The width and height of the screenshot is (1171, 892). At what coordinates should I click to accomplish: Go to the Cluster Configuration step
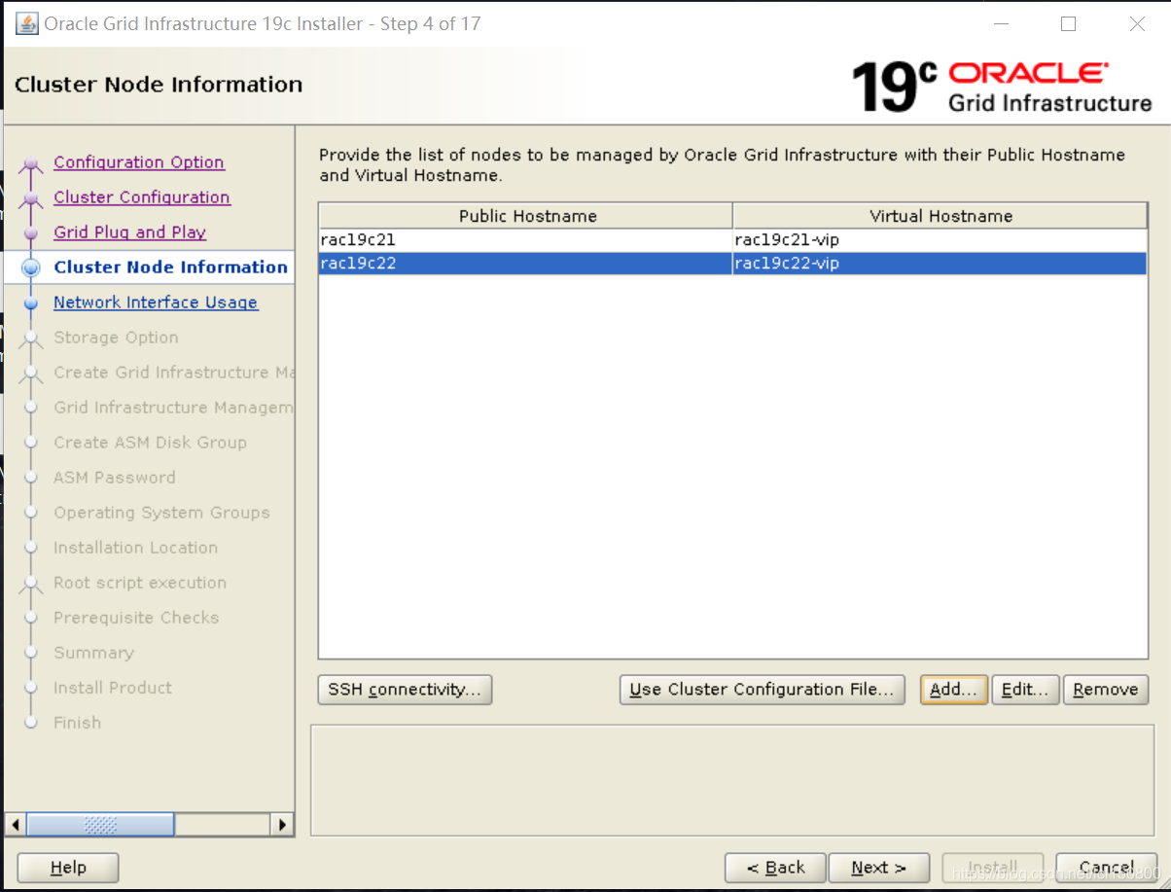click(x=142, y=197)
